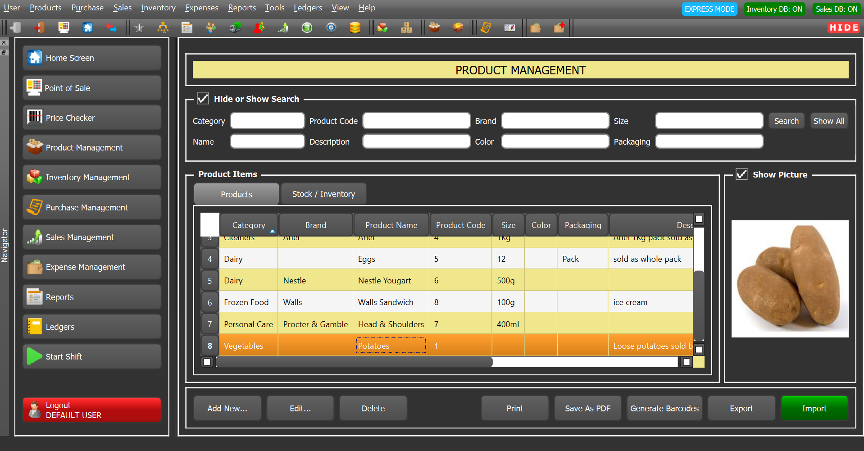
Task: Sort the table by Category column header
Action: (x=248, y=225)
